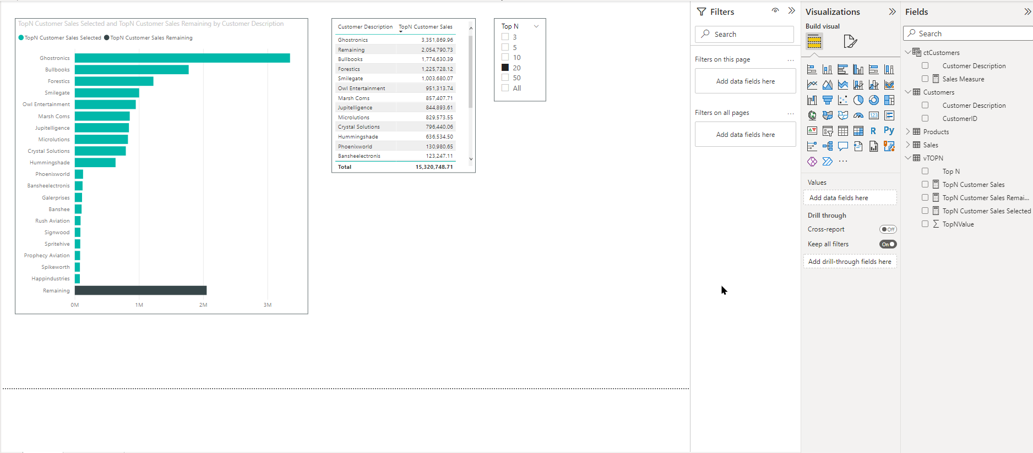Click the Filters pane search box
Image resolution: width=1033 pixels, height=453 pixels.
point(744,34)
